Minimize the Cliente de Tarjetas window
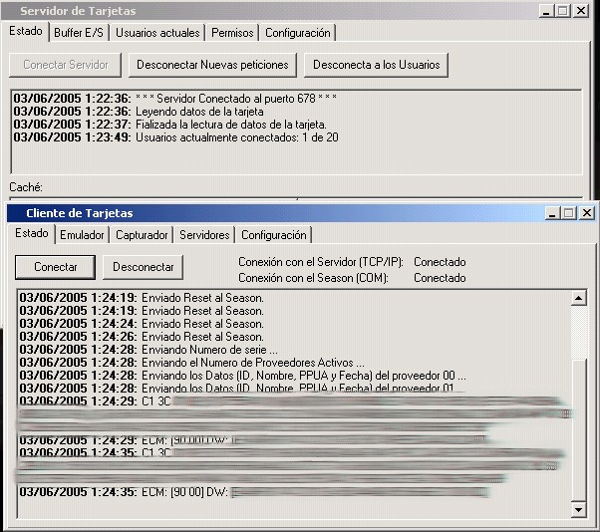 (x=552, y=213)
